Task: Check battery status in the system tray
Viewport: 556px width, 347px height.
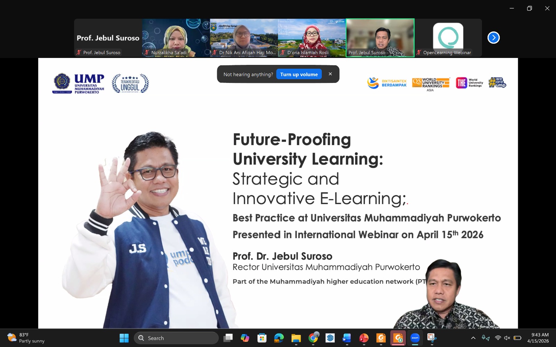Action: [517, 338]
